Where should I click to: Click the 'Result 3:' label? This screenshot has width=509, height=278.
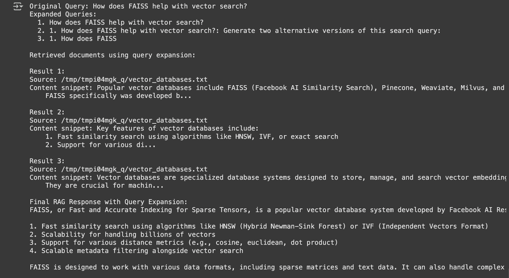coord(47,161)
